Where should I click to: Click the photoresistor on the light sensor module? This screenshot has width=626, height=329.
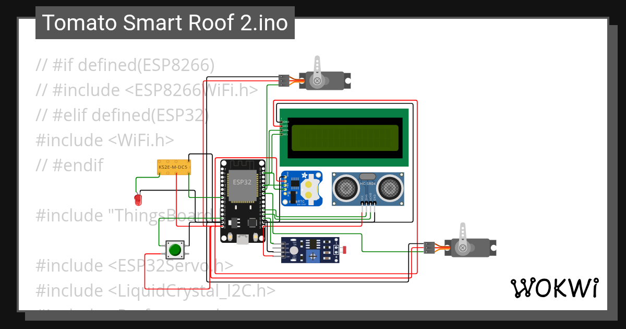click(x=345, y=250)
